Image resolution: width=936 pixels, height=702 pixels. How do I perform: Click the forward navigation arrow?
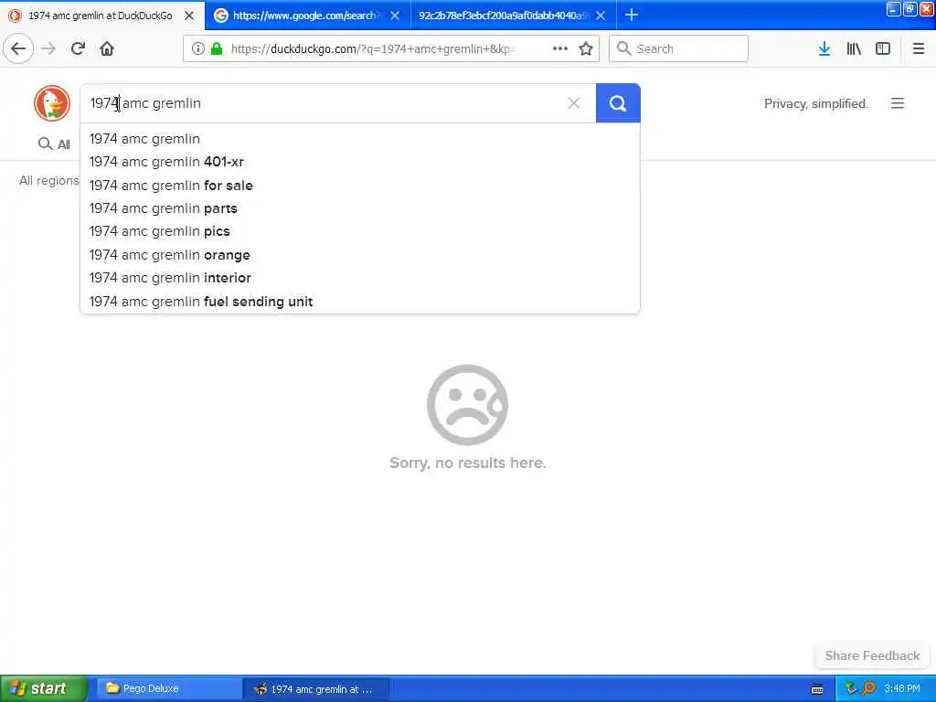(x=48, y=49)
